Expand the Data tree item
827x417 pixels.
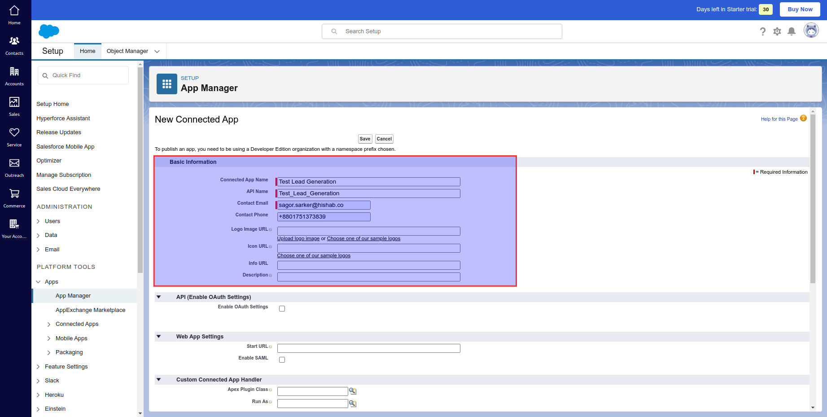click(x=38, y=235)
